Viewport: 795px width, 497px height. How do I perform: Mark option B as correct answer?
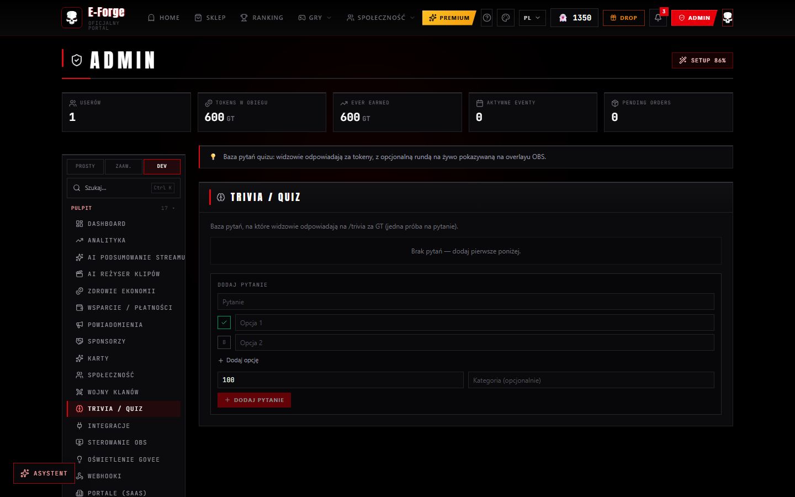pos(224,342)
